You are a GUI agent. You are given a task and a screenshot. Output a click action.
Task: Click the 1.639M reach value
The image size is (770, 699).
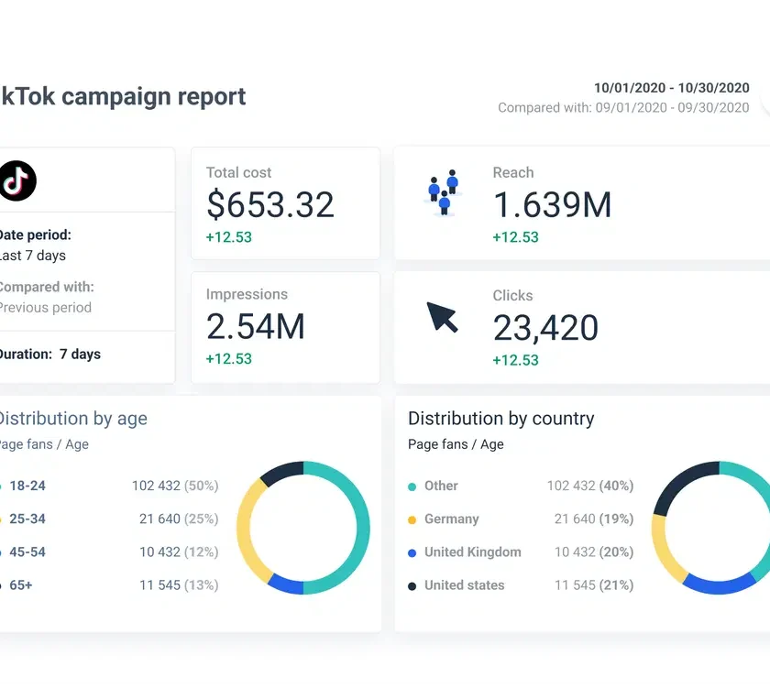point(552,204)
